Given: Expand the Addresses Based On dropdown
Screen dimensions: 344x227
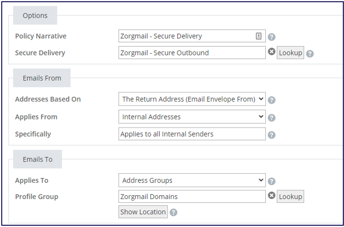Looking at the screenshot, I should pos(192,99).
